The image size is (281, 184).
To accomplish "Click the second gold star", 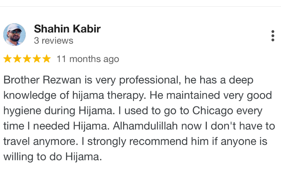I will [x=17, y=59].
